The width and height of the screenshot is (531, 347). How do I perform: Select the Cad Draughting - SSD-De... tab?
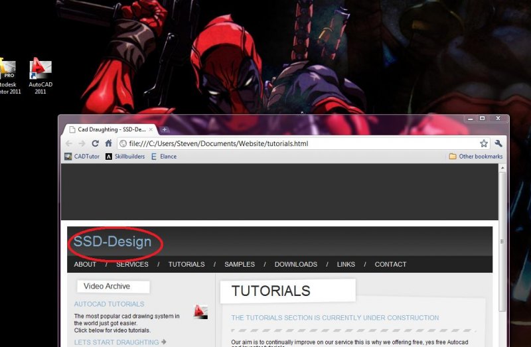tap(110, 129)
